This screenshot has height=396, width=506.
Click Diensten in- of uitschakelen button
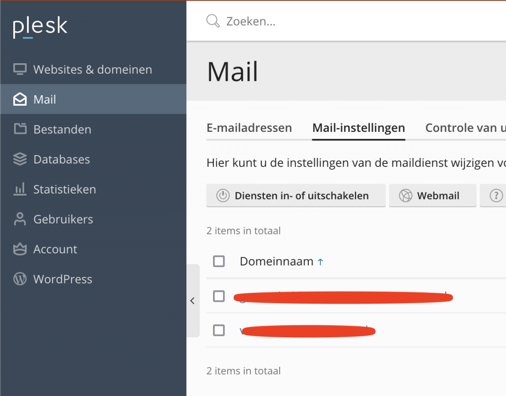[x=296, y=196]
